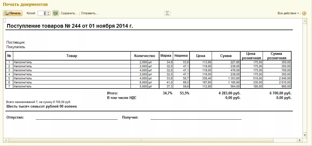
Task: Click the markup cell 59,6
Action: pyautogui.click(x=181, y=87)
